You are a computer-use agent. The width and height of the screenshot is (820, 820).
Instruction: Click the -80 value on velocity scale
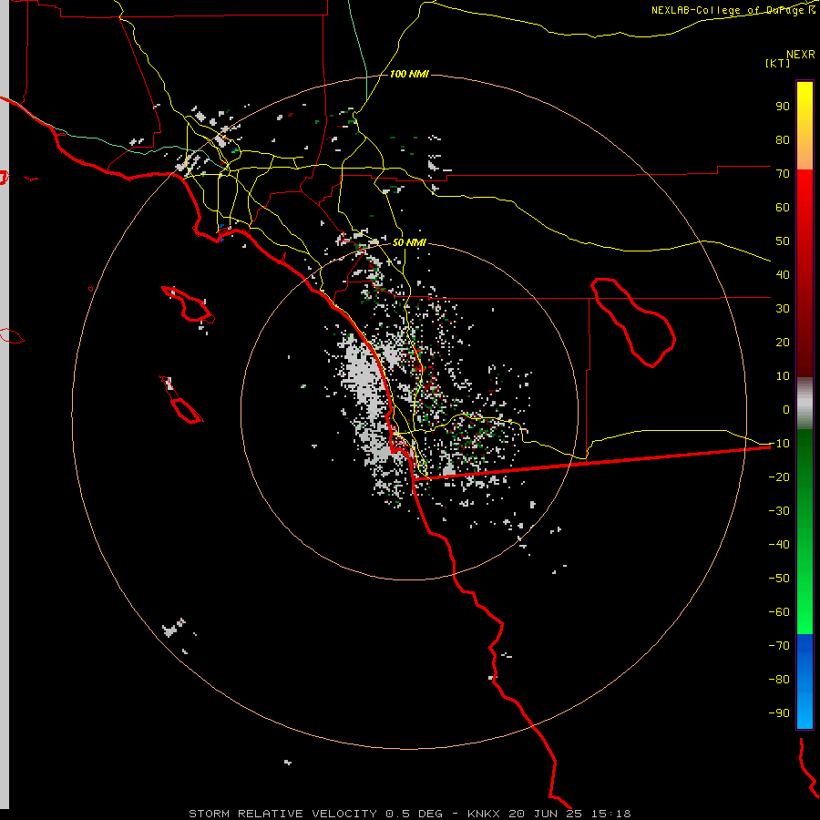click(x=779, y=680)
